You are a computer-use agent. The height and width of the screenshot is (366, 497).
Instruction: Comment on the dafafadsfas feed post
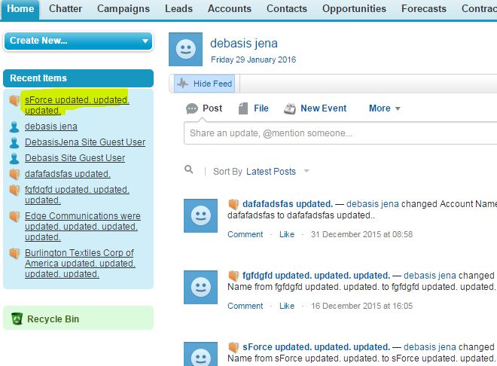(245, 234)
